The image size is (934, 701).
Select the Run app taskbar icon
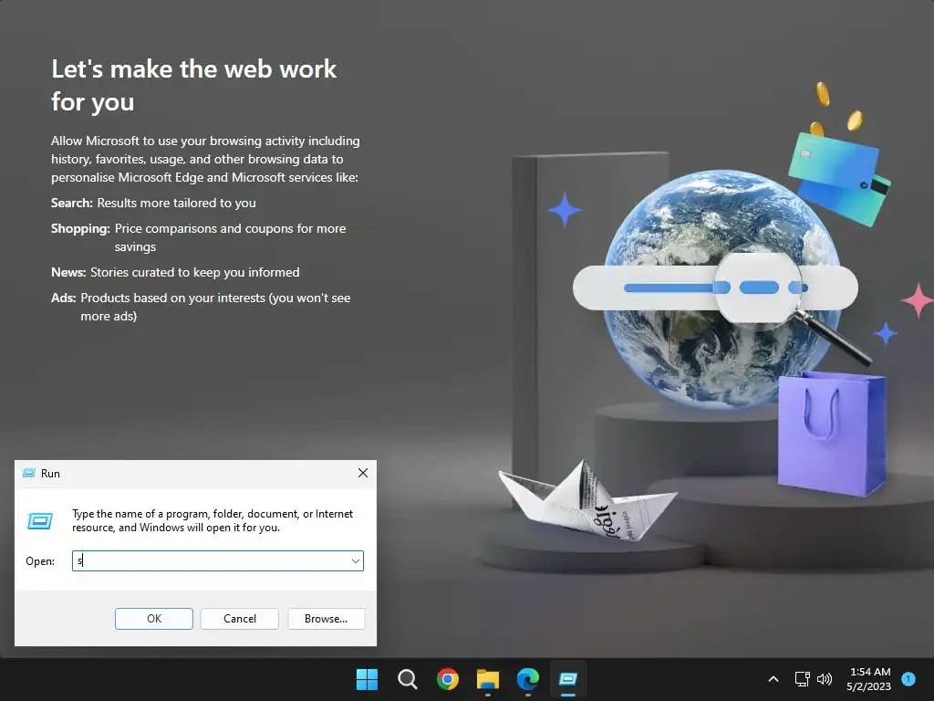pyautogui.click(x=567, y=679)
